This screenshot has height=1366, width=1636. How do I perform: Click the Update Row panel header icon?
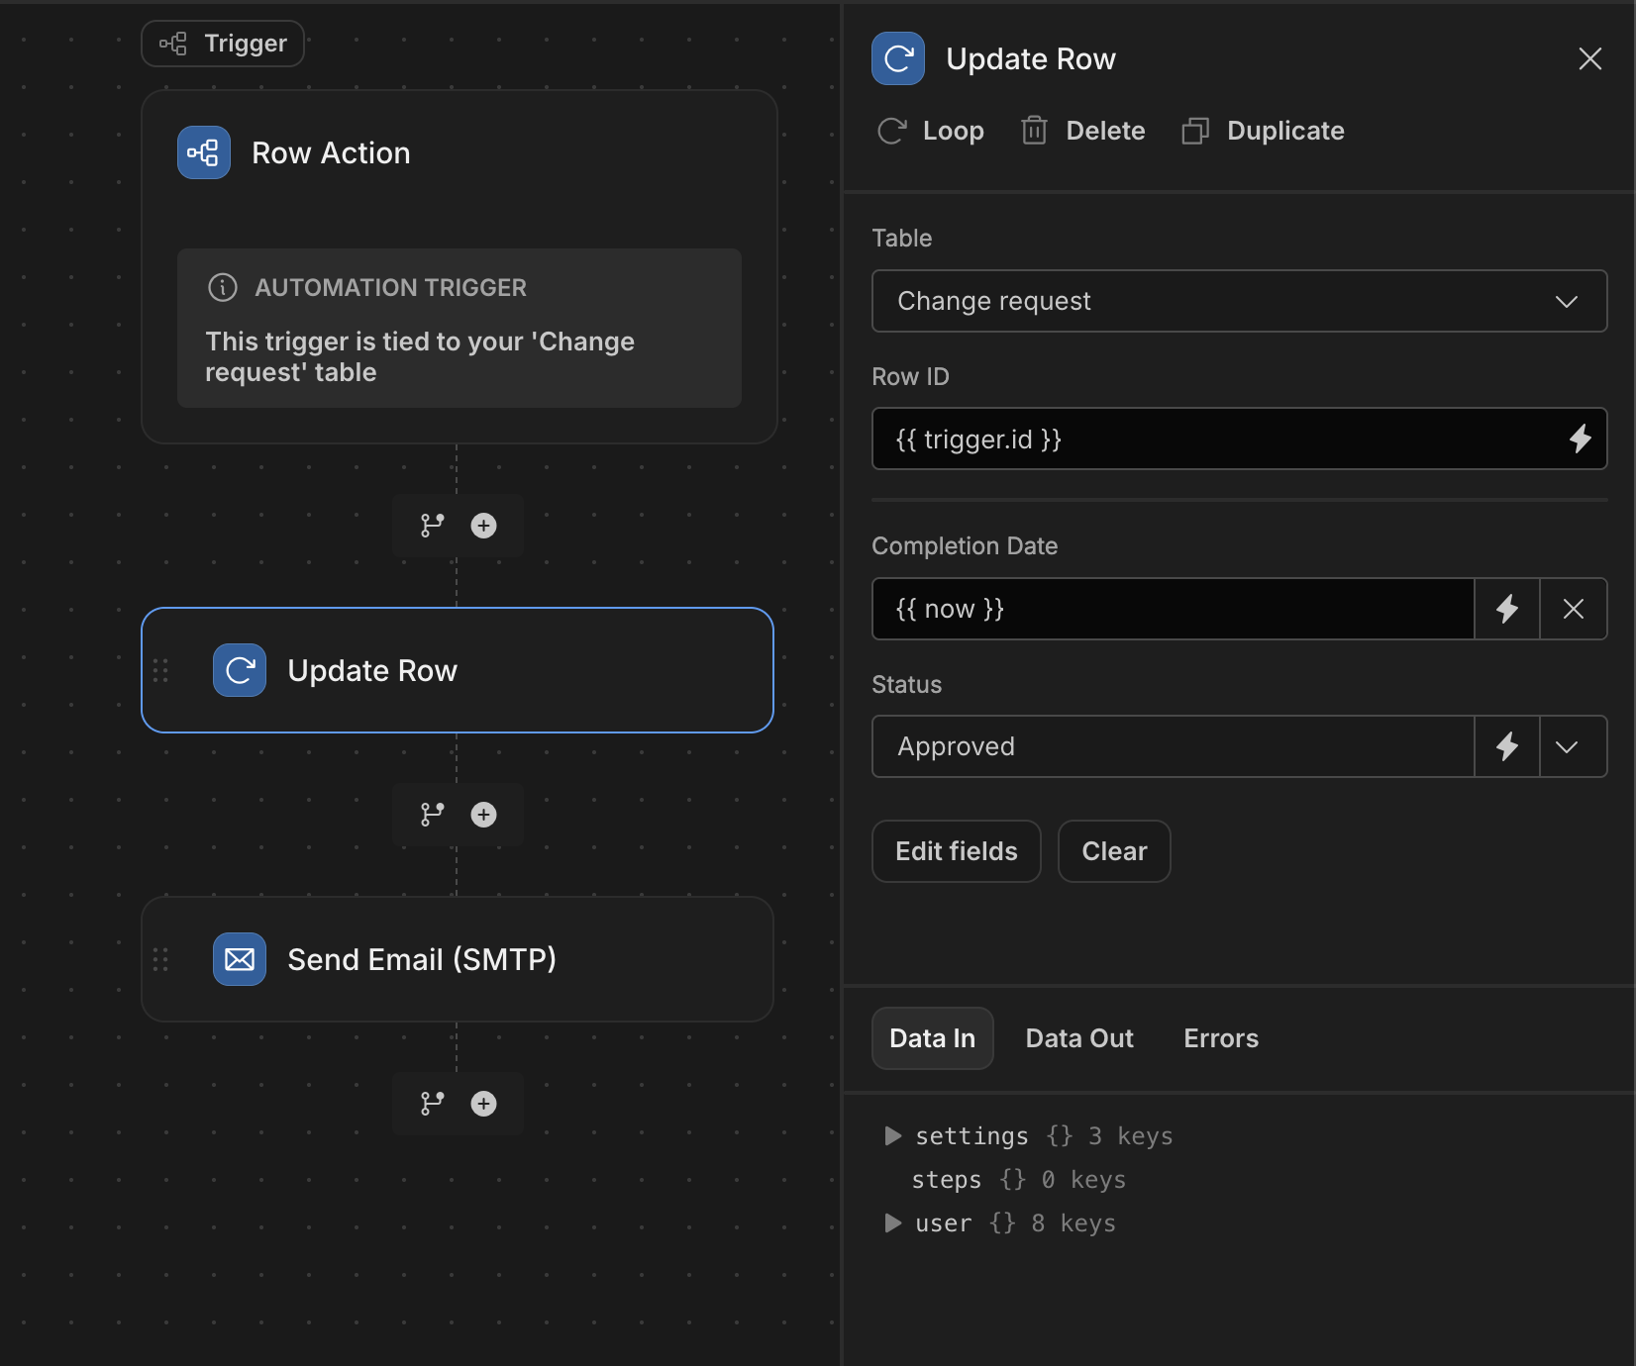click(x=898, y=58)
